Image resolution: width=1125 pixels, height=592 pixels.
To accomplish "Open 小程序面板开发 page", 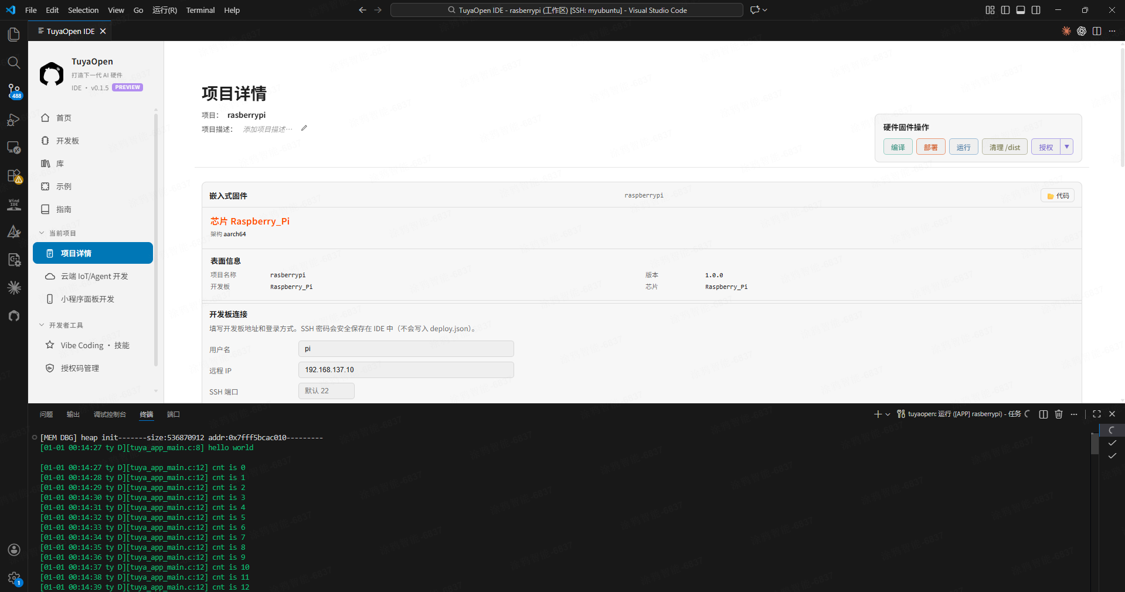I will tap(93, 299).
